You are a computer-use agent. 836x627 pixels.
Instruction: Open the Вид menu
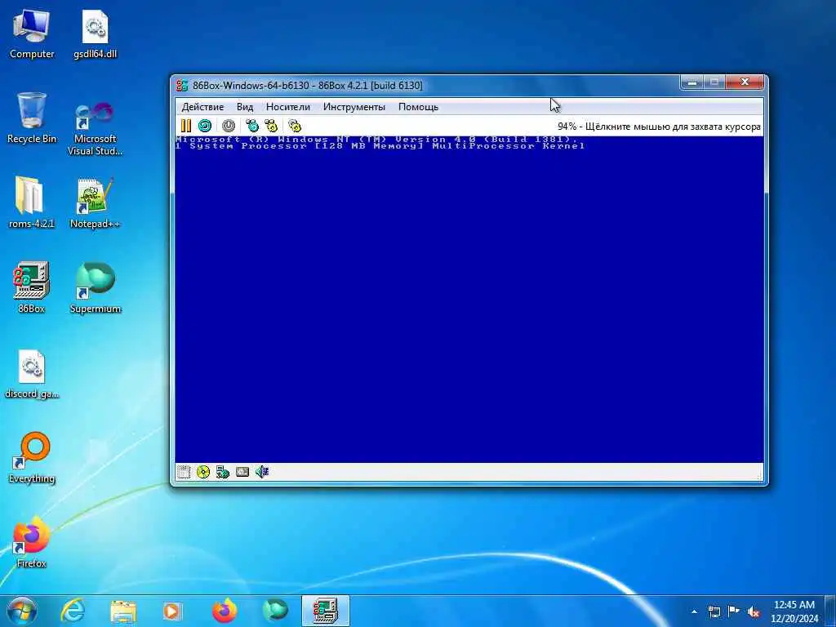[245, 107]
